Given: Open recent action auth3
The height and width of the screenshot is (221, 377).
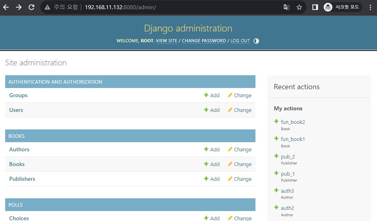Looking at the screenshot, I should point(287,191).
